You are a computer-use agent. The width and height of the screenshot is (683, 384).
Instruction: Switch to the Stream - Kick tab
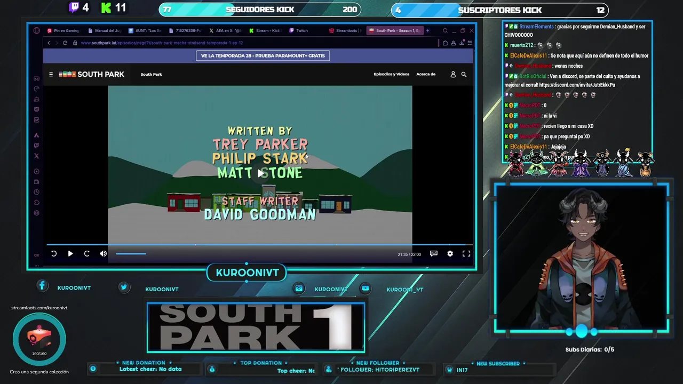coord(265,30)
